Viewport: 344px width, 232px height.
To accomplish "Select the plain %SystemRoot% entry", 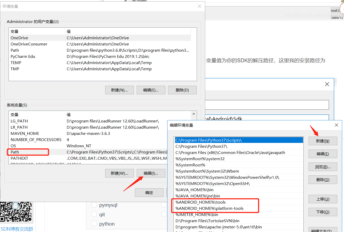I will tap(239, 165).
